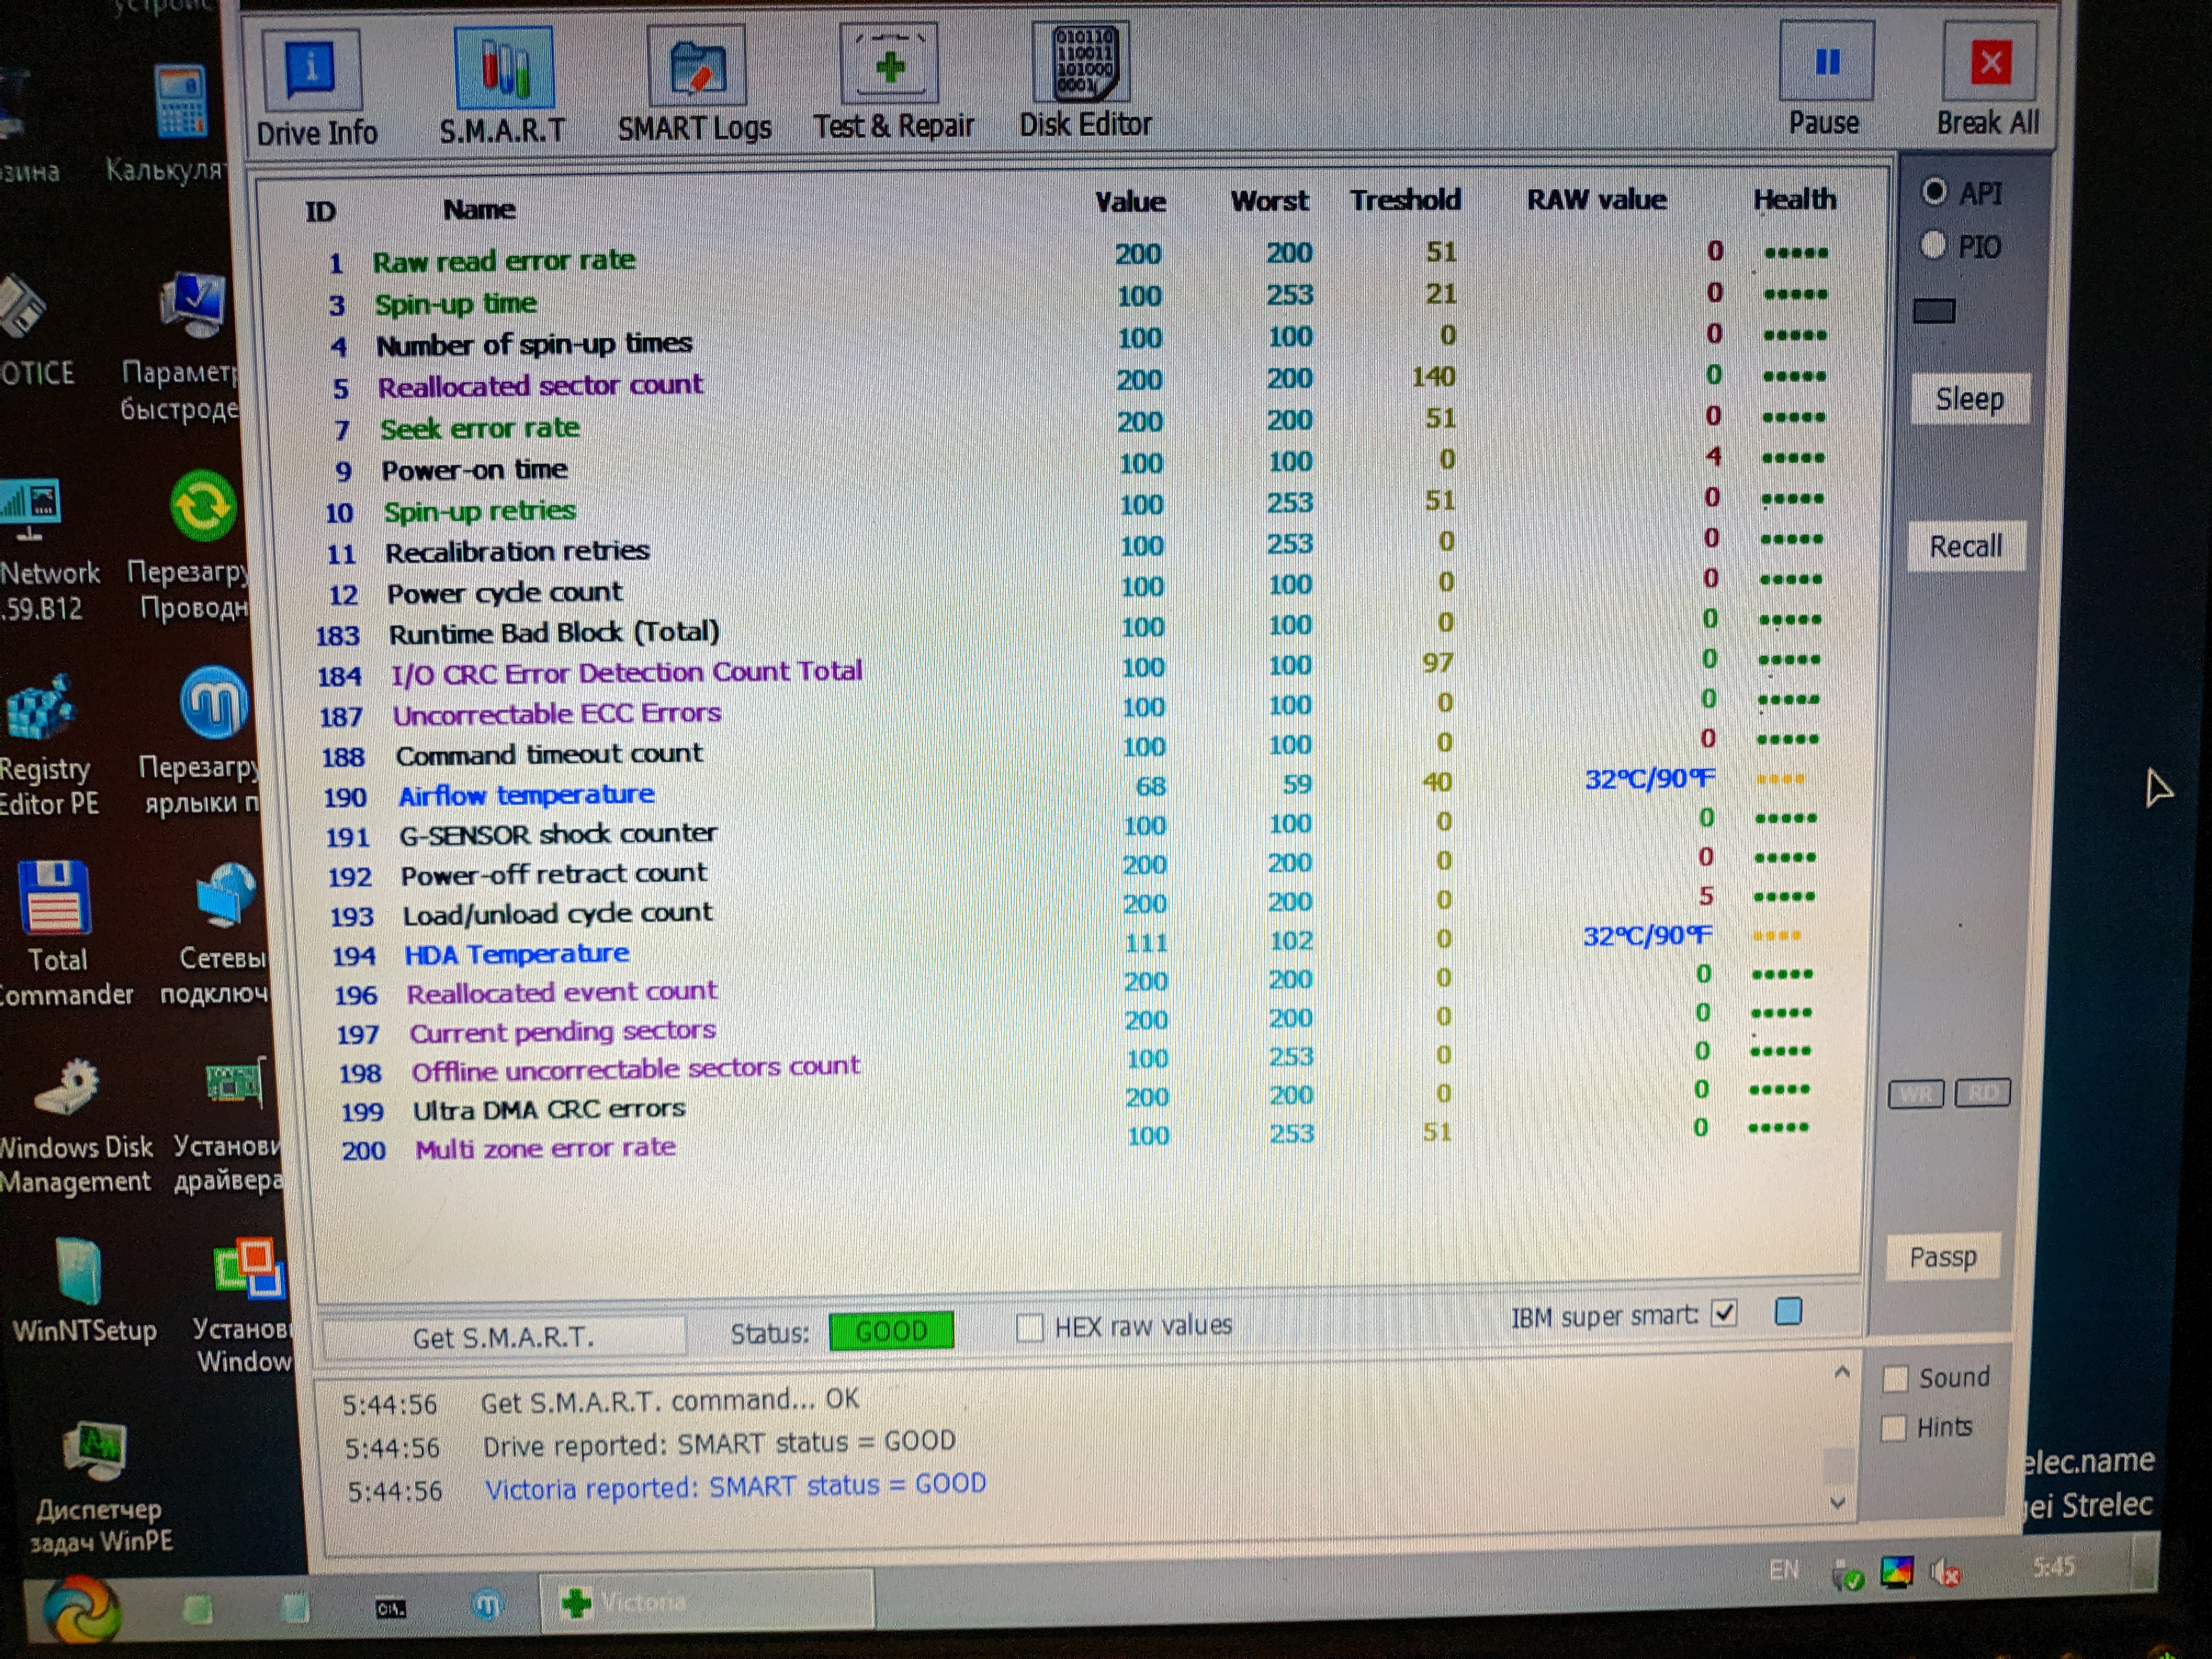The width and height of the screenshot is (2212, 1659).
Task: Toggle IBM super smart checkbox
Action: click(1724, 1313)
